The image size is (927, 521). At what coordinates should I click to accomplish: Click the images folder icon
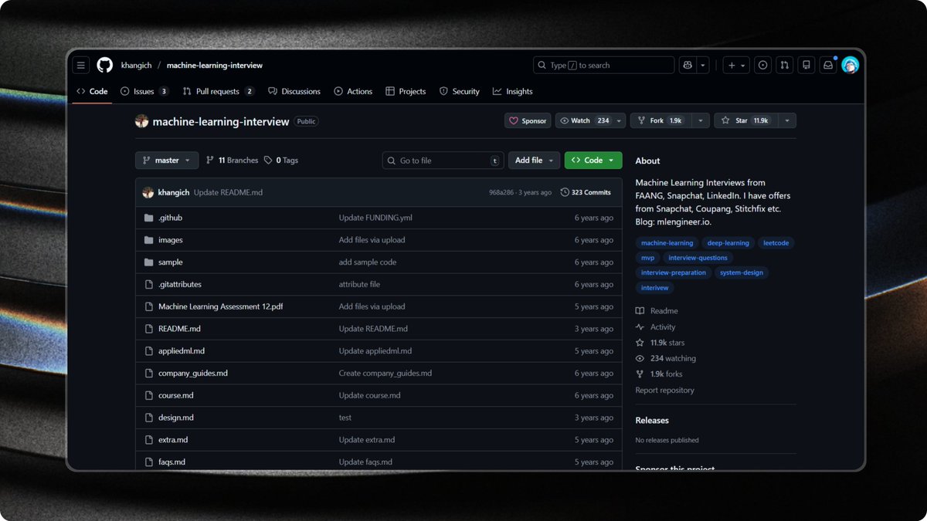[x=149, y=240]
